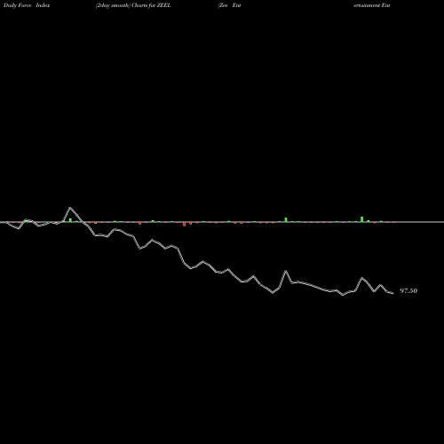Click the 97.50 value label

click(x=408, y=290)
